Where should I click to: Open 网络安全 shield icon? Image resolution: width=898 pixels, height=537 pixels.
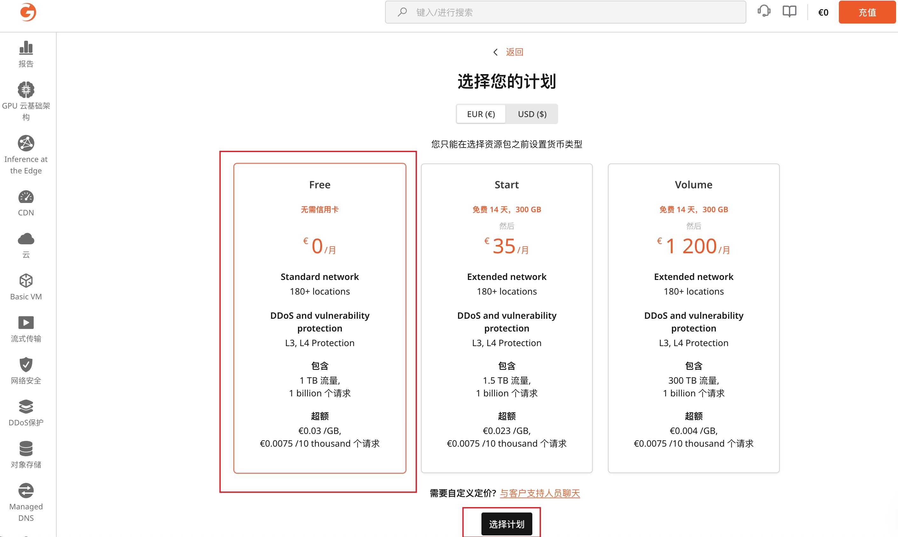(x=26, y=364)
